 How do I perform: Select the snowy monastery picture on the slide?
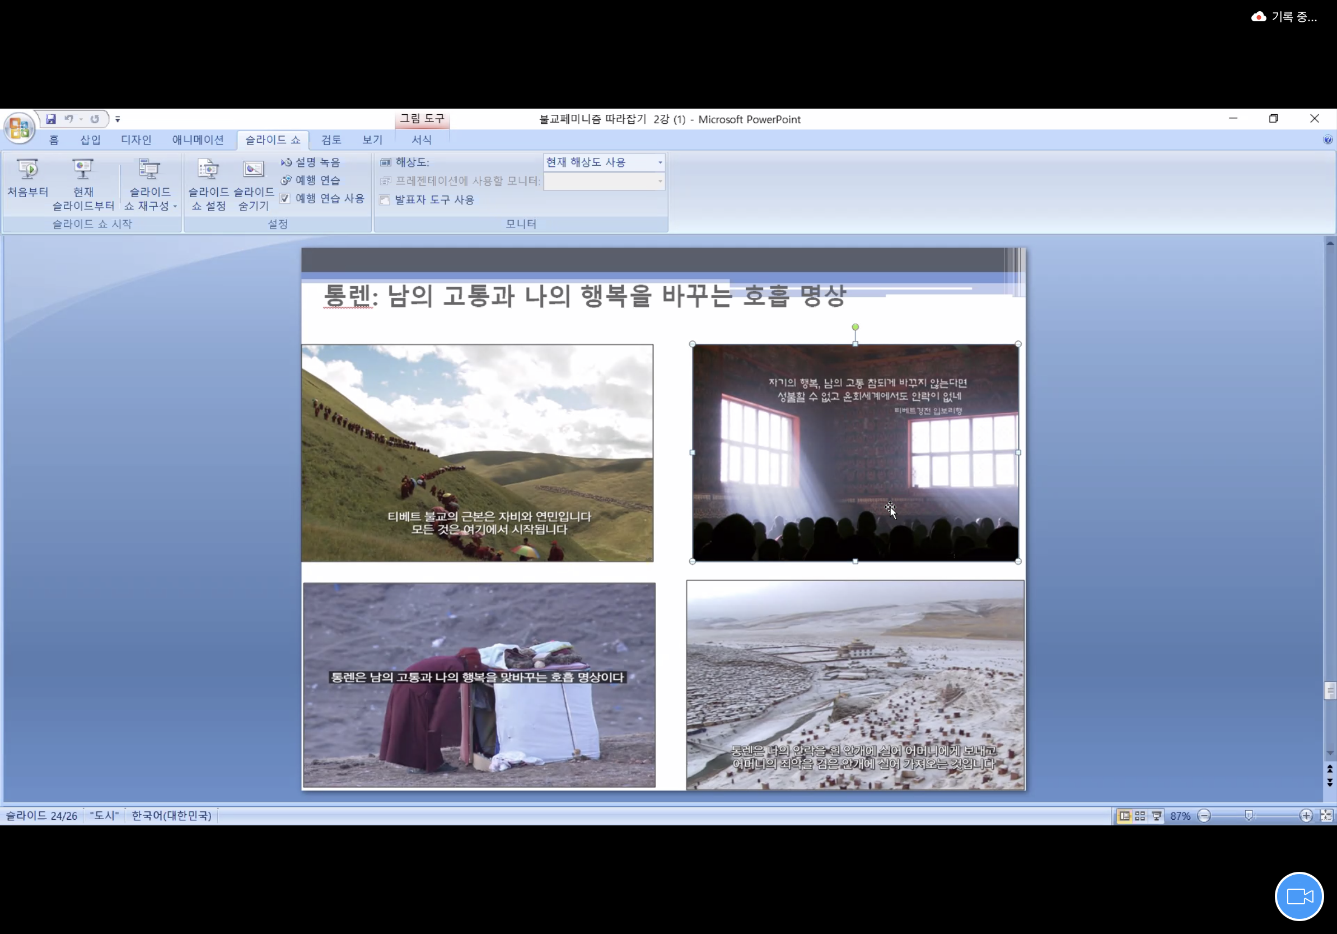click(855, 685)
